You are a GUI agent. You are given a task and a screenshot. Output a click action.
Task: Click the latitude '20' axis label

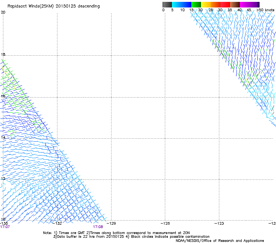pos(3,12)
